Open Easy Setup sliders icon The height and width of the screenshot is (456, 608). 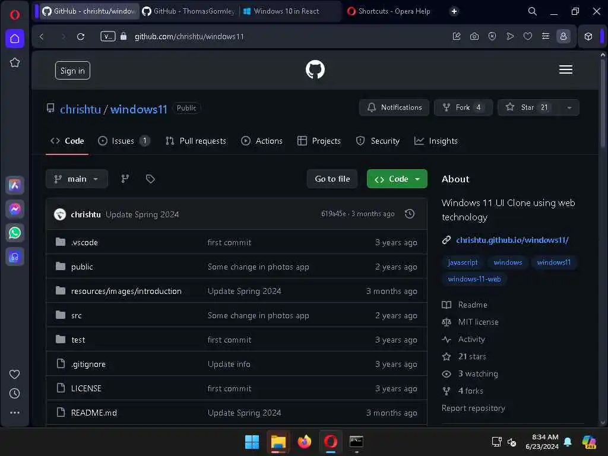point(546,36)
